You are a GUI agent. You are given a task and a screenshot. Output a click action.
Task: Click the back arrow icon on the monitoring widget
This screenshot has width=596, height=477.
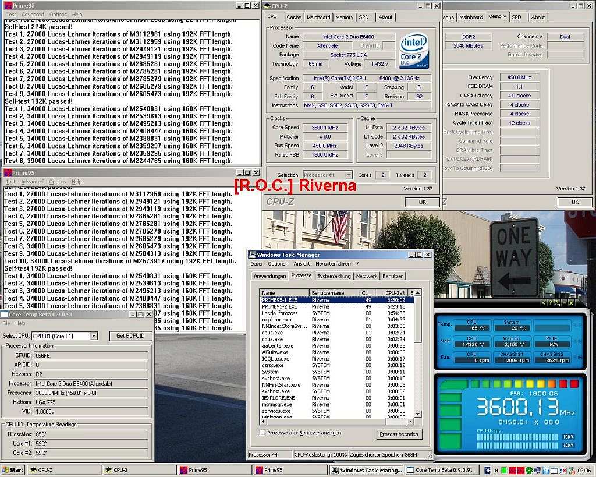click(x=544, y=303)
